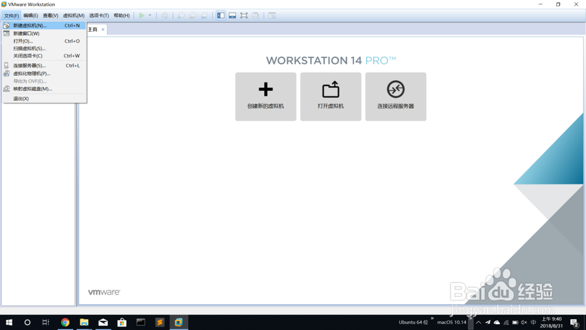This screenshot has height=330, width=586.
Task: Open the 文件(F) menu
Action: point(11,16)
